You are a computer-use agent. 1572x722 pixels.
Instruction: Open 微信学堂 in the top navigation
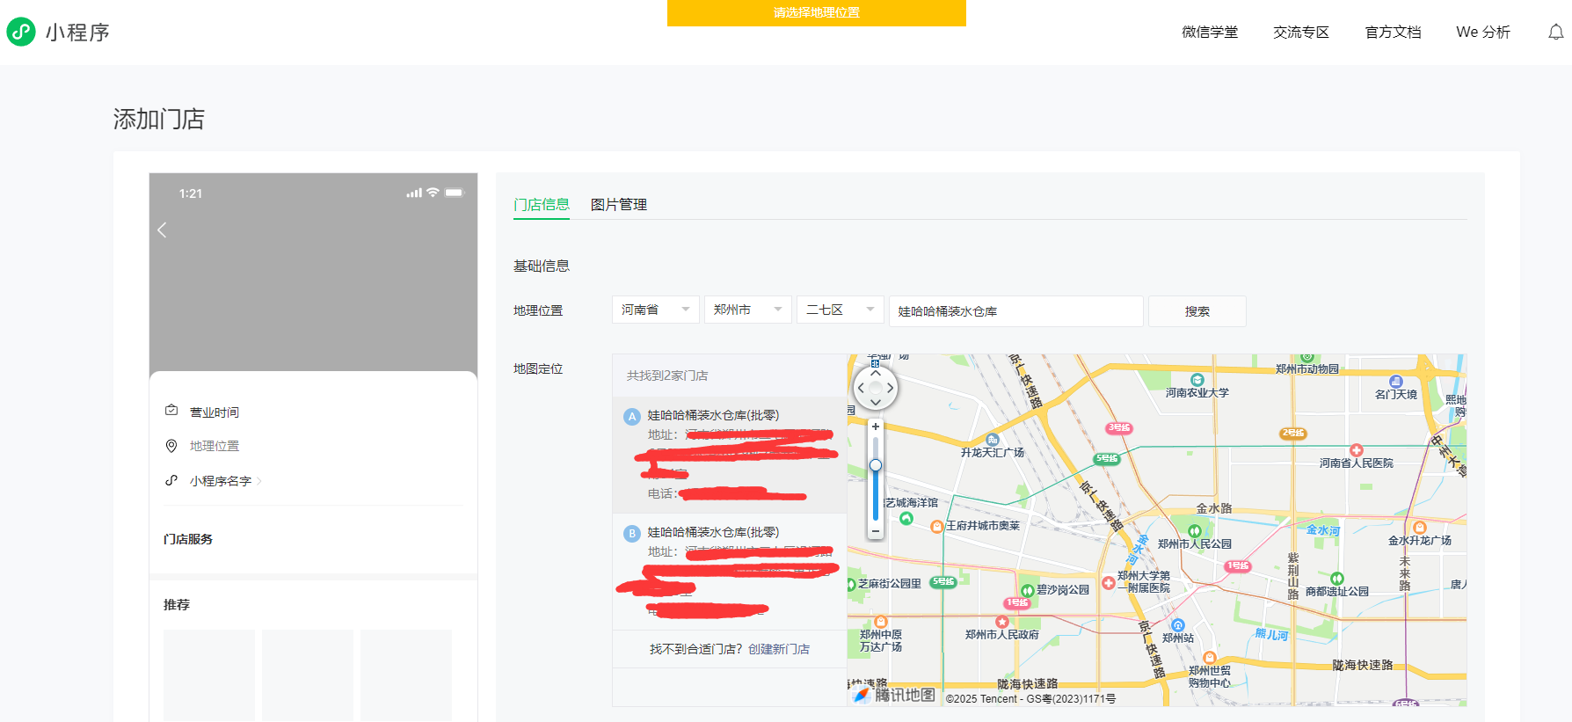(1210, 33)
